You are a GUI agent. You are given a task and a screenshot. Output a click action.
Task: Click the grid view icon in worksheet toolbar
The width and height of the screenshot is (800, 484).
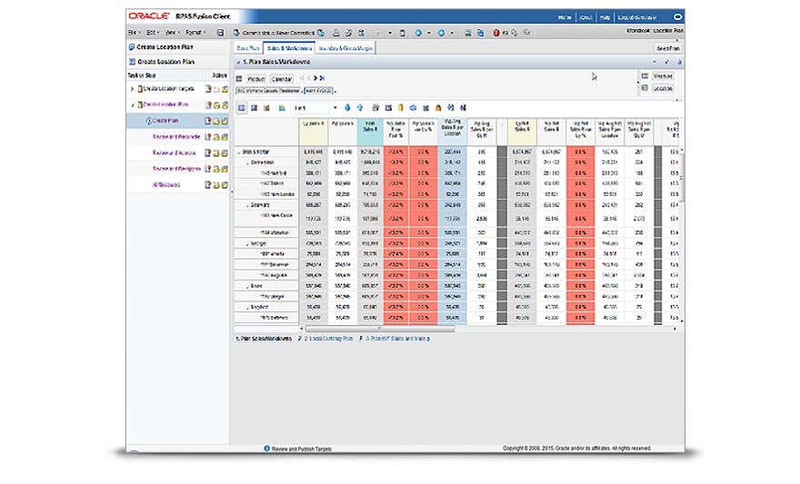click(242, 107)
